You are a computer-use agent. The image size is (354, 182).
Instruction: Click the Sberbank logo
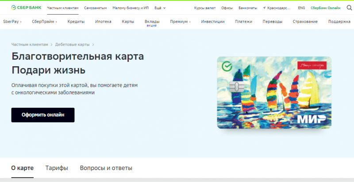point(26,8)
